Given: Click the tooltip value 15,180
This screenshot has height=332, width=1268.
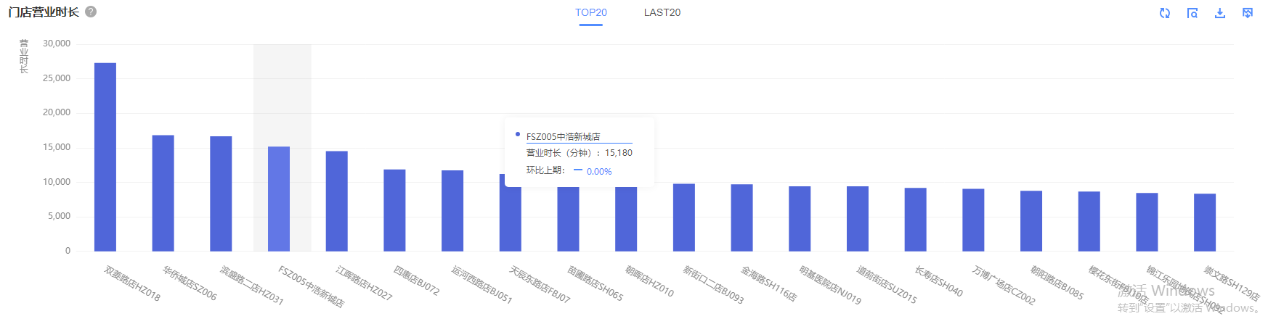Looking at the screenshot, I should coord(619,153).
